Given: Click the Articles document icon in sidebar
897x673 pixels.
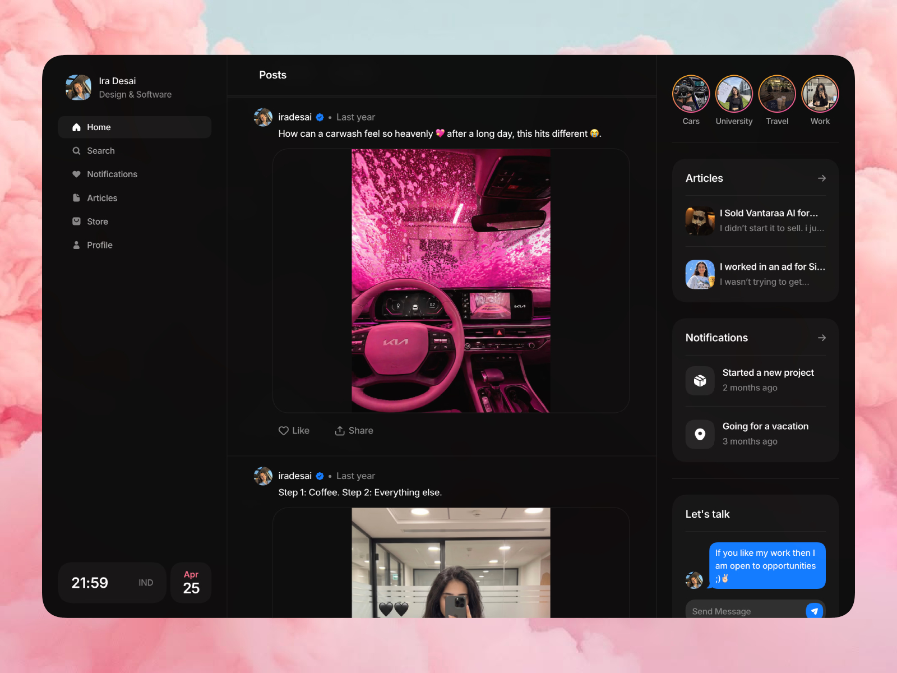Looking at the screenshot, I should 76,198.
